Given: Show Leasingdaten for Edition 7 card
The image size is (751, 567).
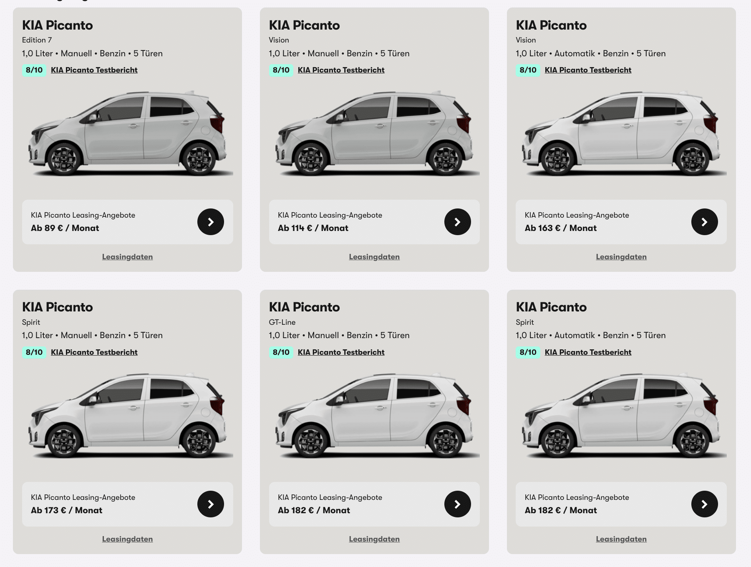Looking at the screenshot, I should (127, 257).
